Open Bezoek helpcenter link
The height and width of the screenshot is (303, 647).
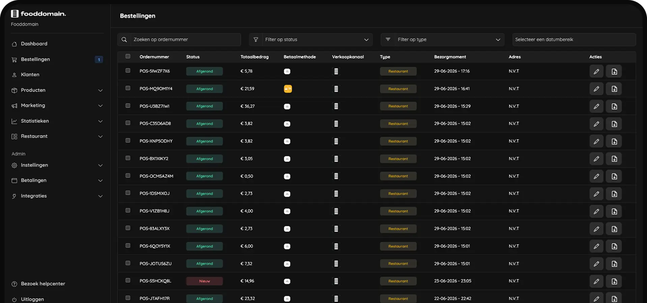(43, 284)
